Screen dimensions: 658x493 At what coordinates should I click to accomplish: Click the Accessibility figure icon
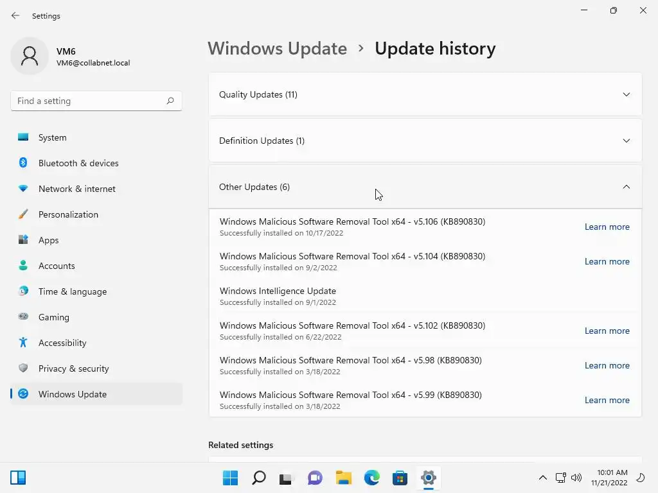23,343
